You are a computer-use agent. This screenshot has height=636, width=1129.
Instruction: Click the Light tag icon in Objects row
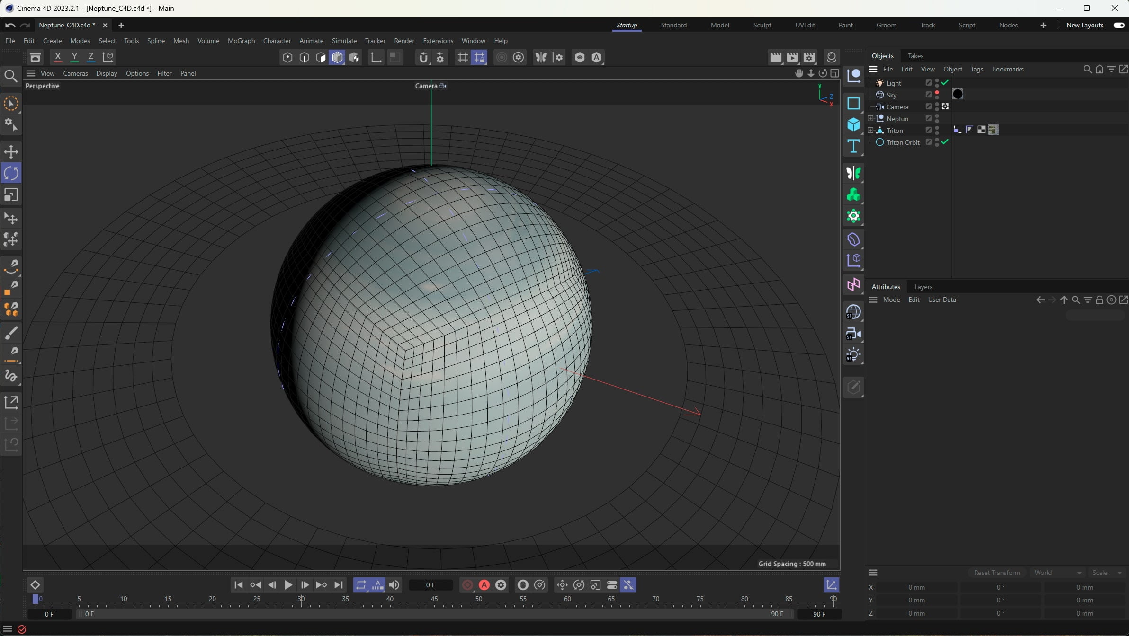[879, 83]
